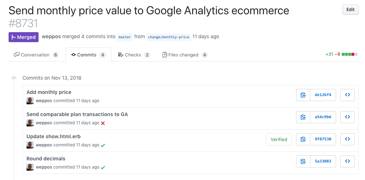
Task: Open Send comparable plan transactions commit
Action: click(77, 114)
